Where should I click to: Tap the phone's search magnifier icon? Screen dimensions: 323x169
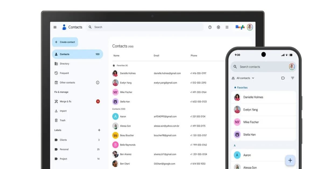click(235, 67)
